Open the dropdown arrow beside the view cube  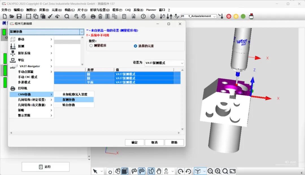point(204,171)
